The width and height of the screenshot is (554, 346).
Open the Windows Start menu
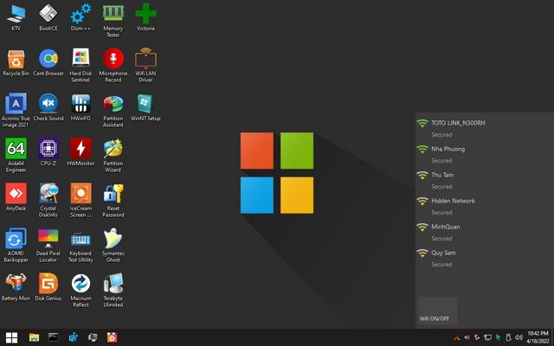click(x=11, y=337)
